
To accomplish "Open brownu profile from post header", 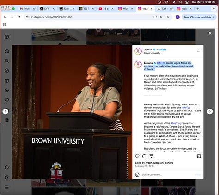I will pyautogui.click(x=148, y=49).
